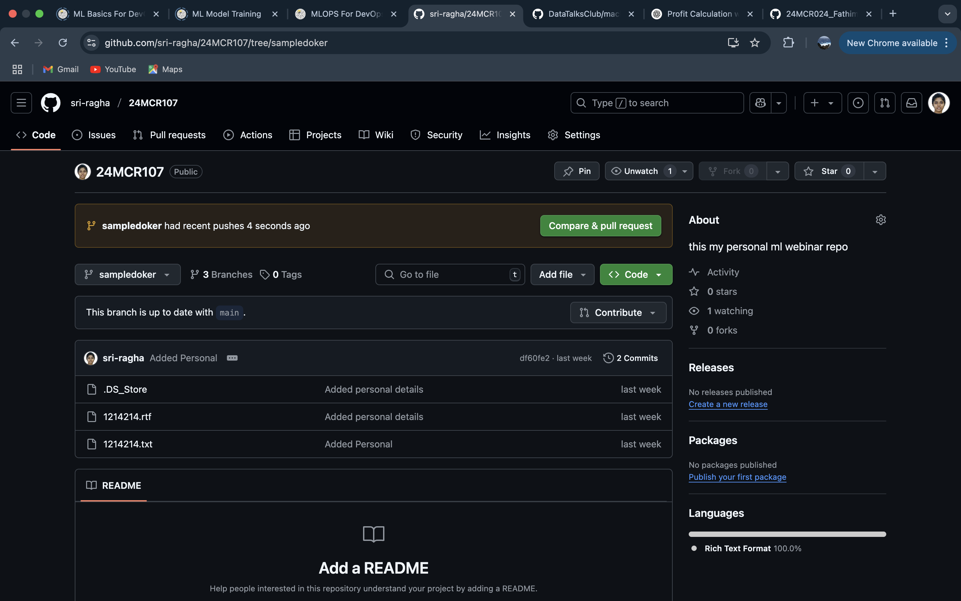
Task: Go to the GitHub homepage logo
Action: 51,103
